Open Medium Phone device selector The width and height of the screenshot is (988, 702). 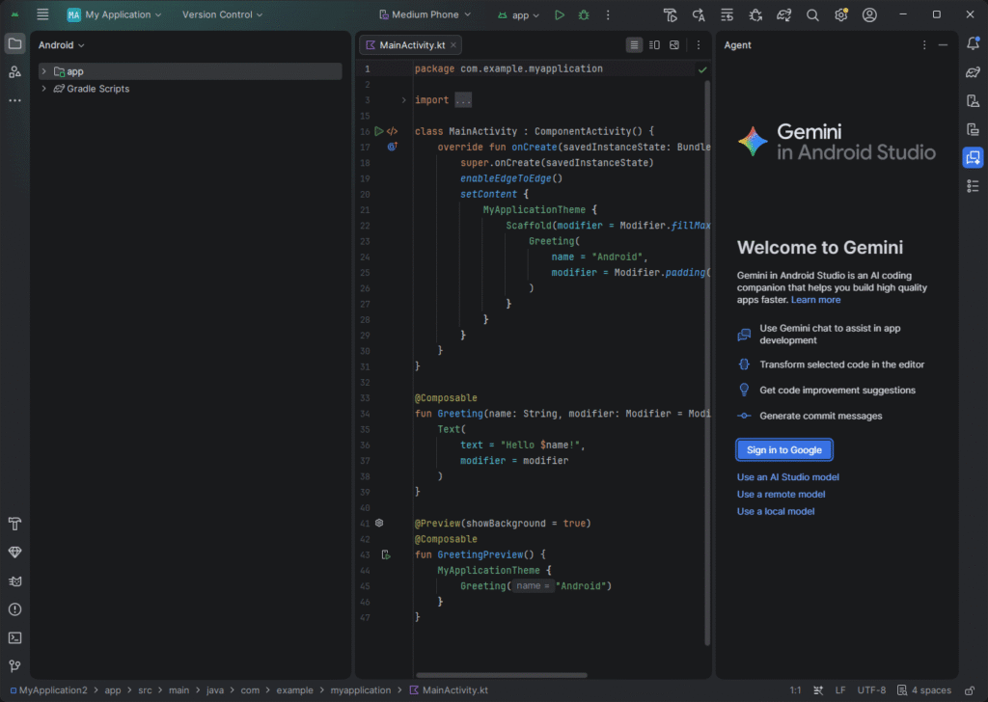point(425,14)
